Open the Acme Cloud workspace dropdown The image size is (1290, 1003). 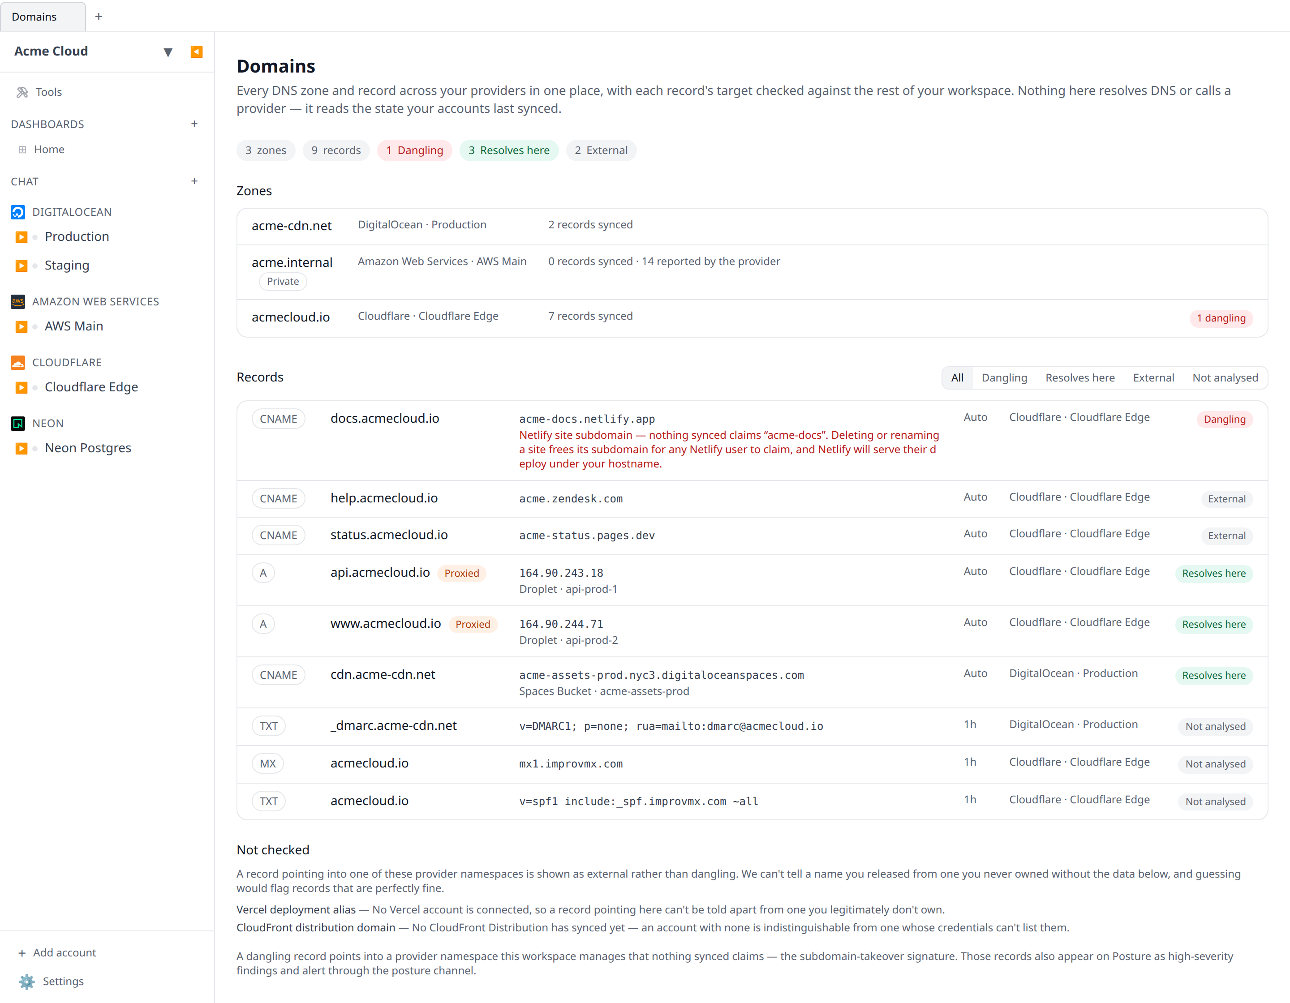[168, 52]
